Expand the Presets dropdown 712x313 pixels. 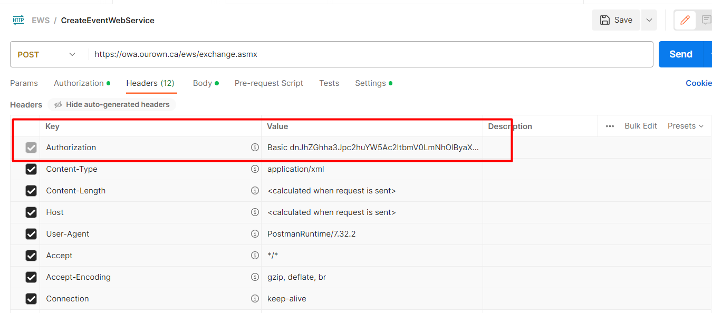[x=685, y=126]
